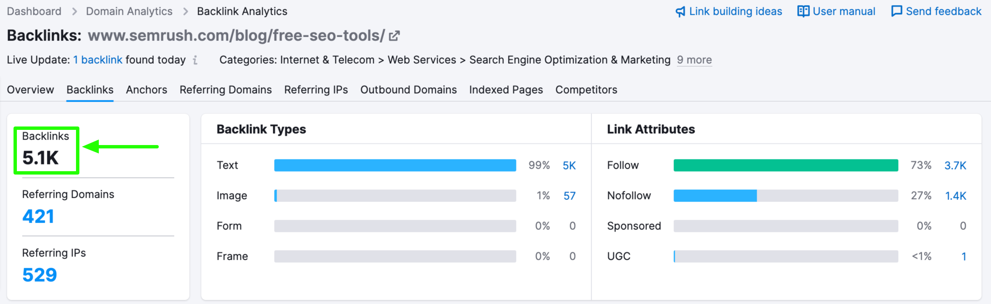Expand the 9 more categories list
Viewport: 991px width, 304px height.
point(694,60)
